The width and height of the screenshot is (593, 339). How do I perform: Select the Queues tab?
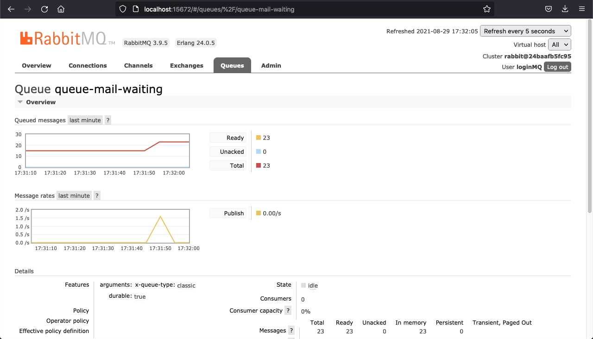(232, 65)
